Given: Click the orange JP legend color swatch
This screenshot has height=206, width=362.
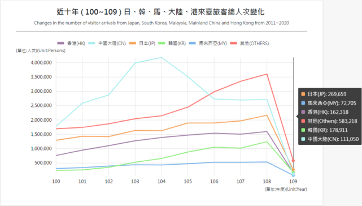Looking at the screenshot, I should tap(133, 43).
